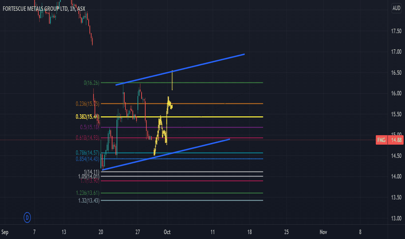Screen dimensions: 405x239
Task: Click the Nov date axis label
Action: point(323,232)
